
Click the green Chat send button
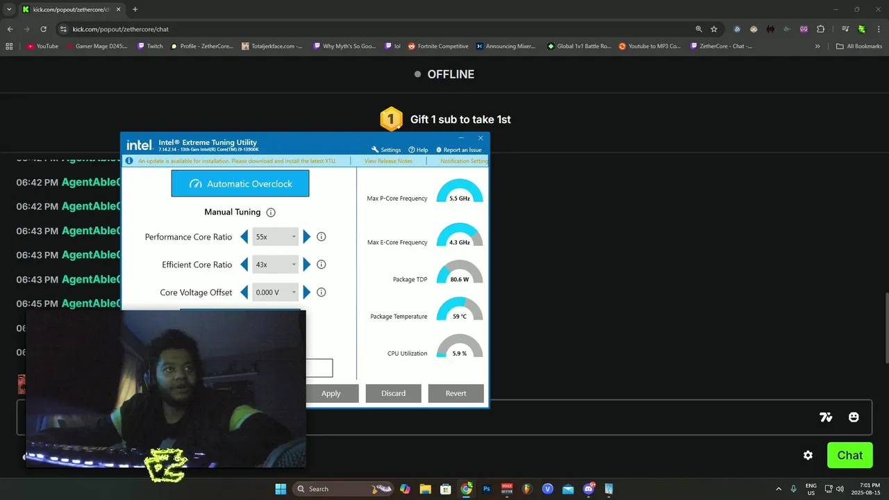[850, 456]
